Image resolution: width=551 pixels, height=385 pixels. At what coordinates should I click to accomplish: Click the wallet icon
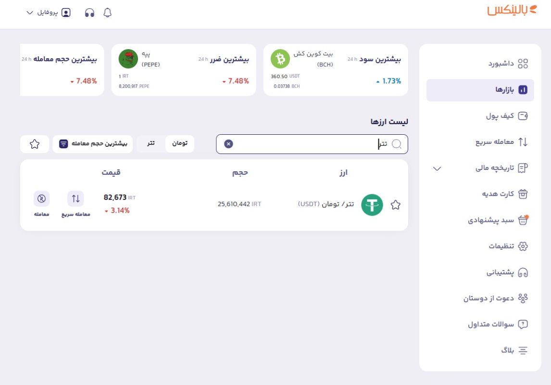coord(523,116)
